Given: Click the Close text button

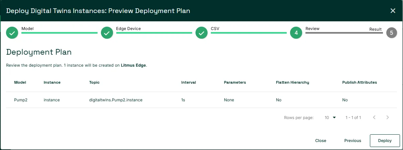Looking at the screenshot, I should (320, 141).
